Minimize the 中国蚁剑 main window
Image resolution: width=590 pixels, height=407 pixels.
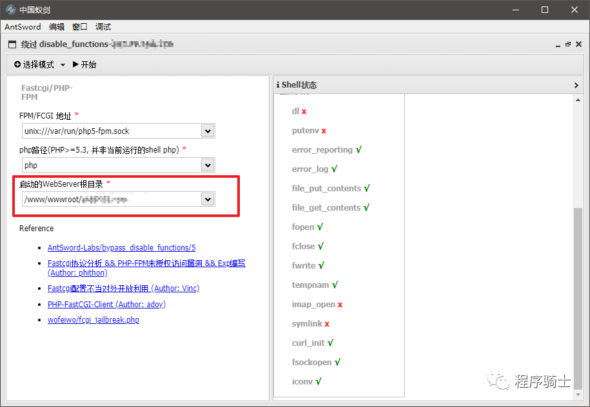pyautogui.click(x=516, y=10)
